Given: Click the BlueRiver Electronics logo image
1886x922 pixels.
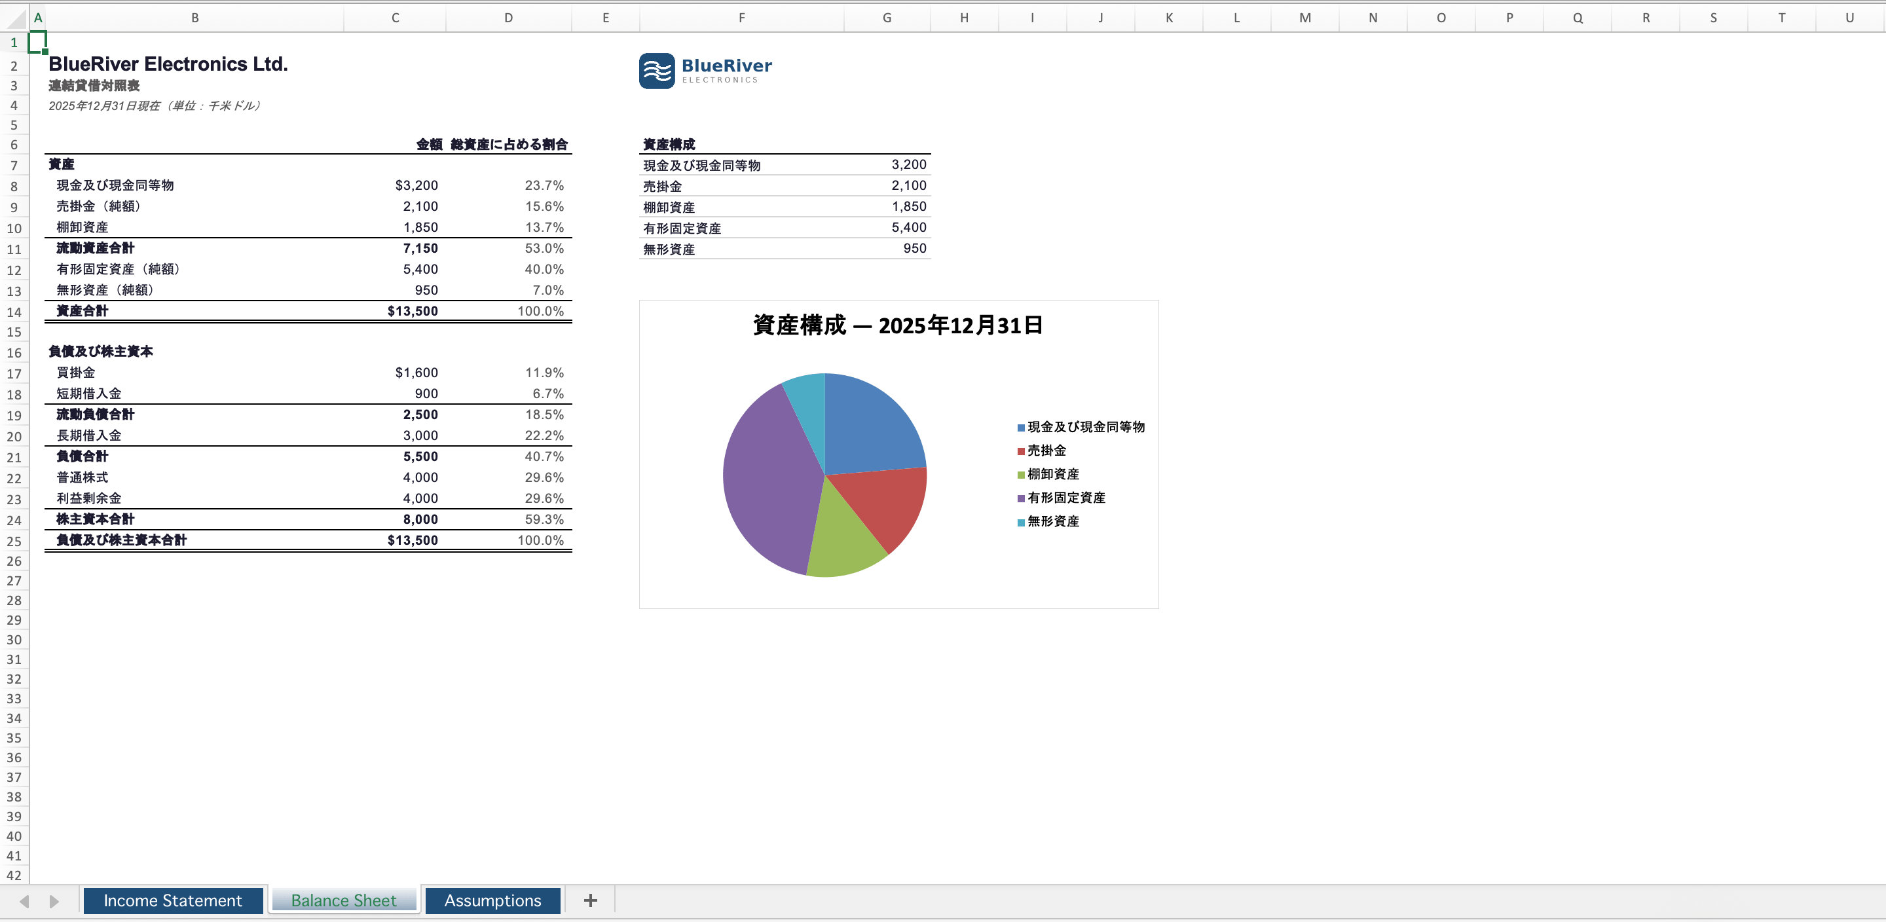Looking at the screenshot, I should click(x=705, y=71).
